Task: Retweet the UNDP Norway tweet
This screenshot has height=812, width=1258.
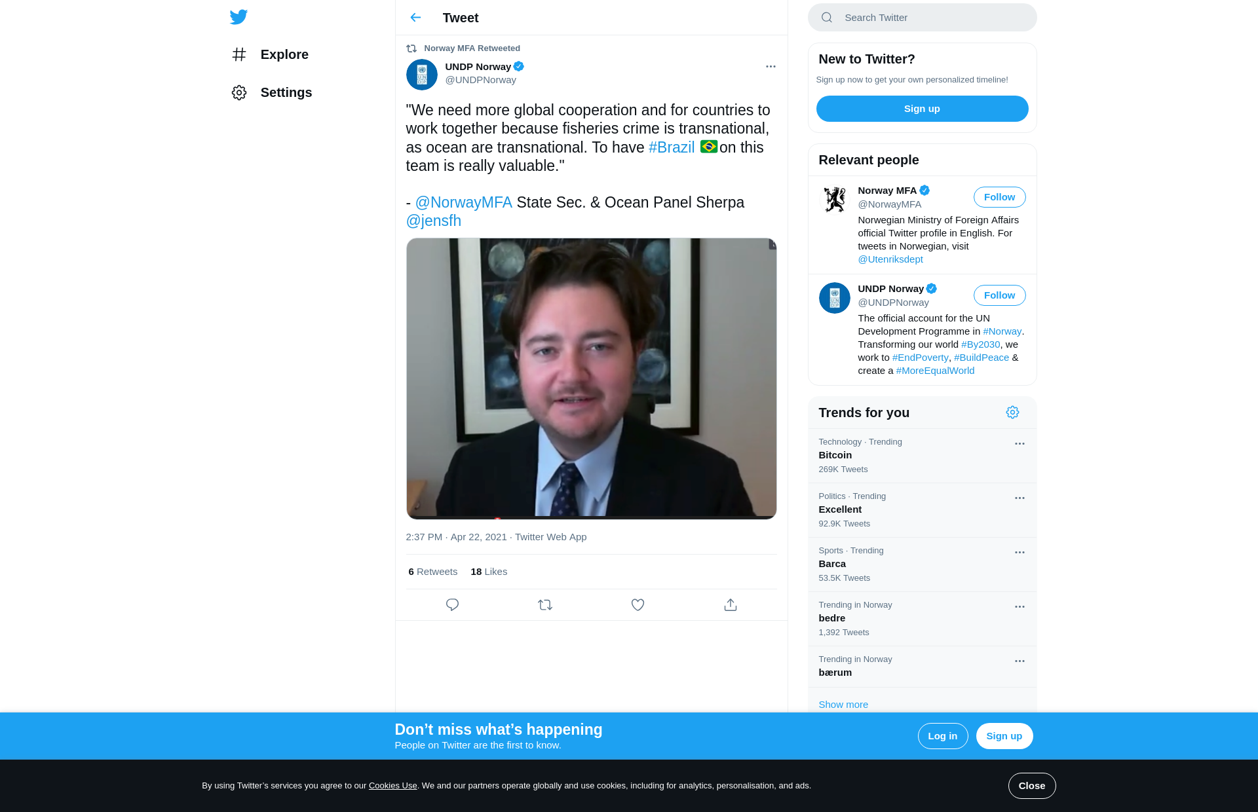Action: coord(545,605)
